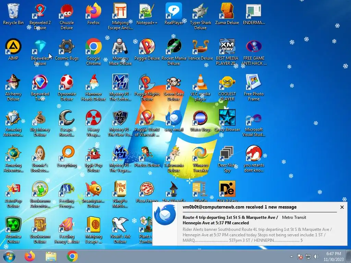Select the Water Bugs shortcut
Screen dimensions: 351x263
point(200,121)
